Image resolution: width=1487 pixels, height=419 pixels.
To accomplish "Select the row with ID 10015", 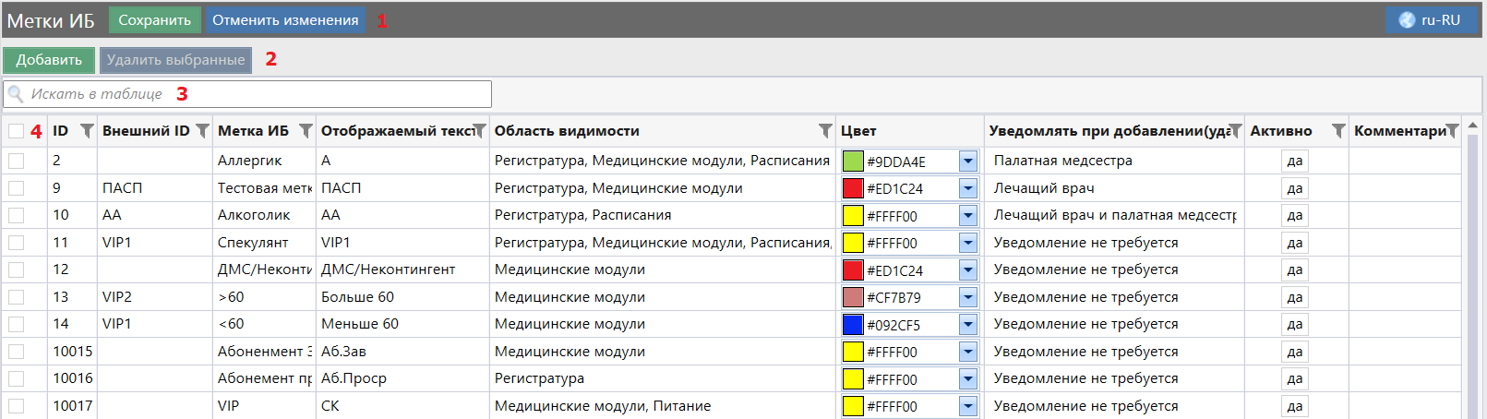I will pos(17,352).
